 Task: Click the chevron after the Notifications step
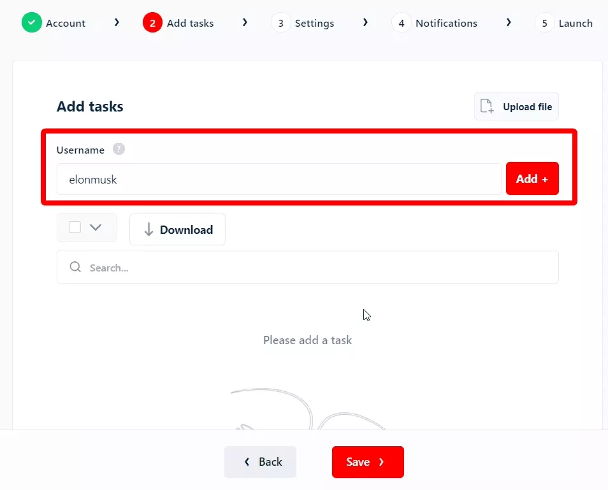click(x=509, y=22)
